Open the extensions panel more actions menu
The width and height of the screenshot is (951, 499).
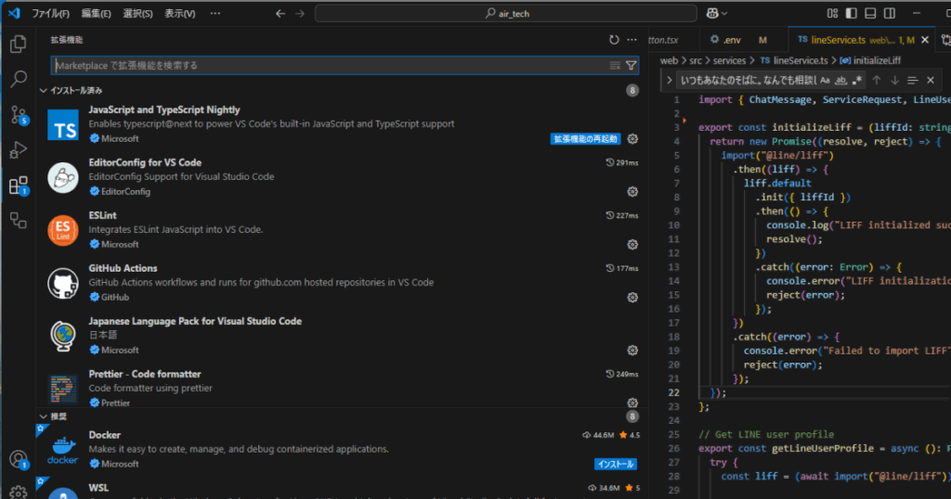[x=632, y=40]
